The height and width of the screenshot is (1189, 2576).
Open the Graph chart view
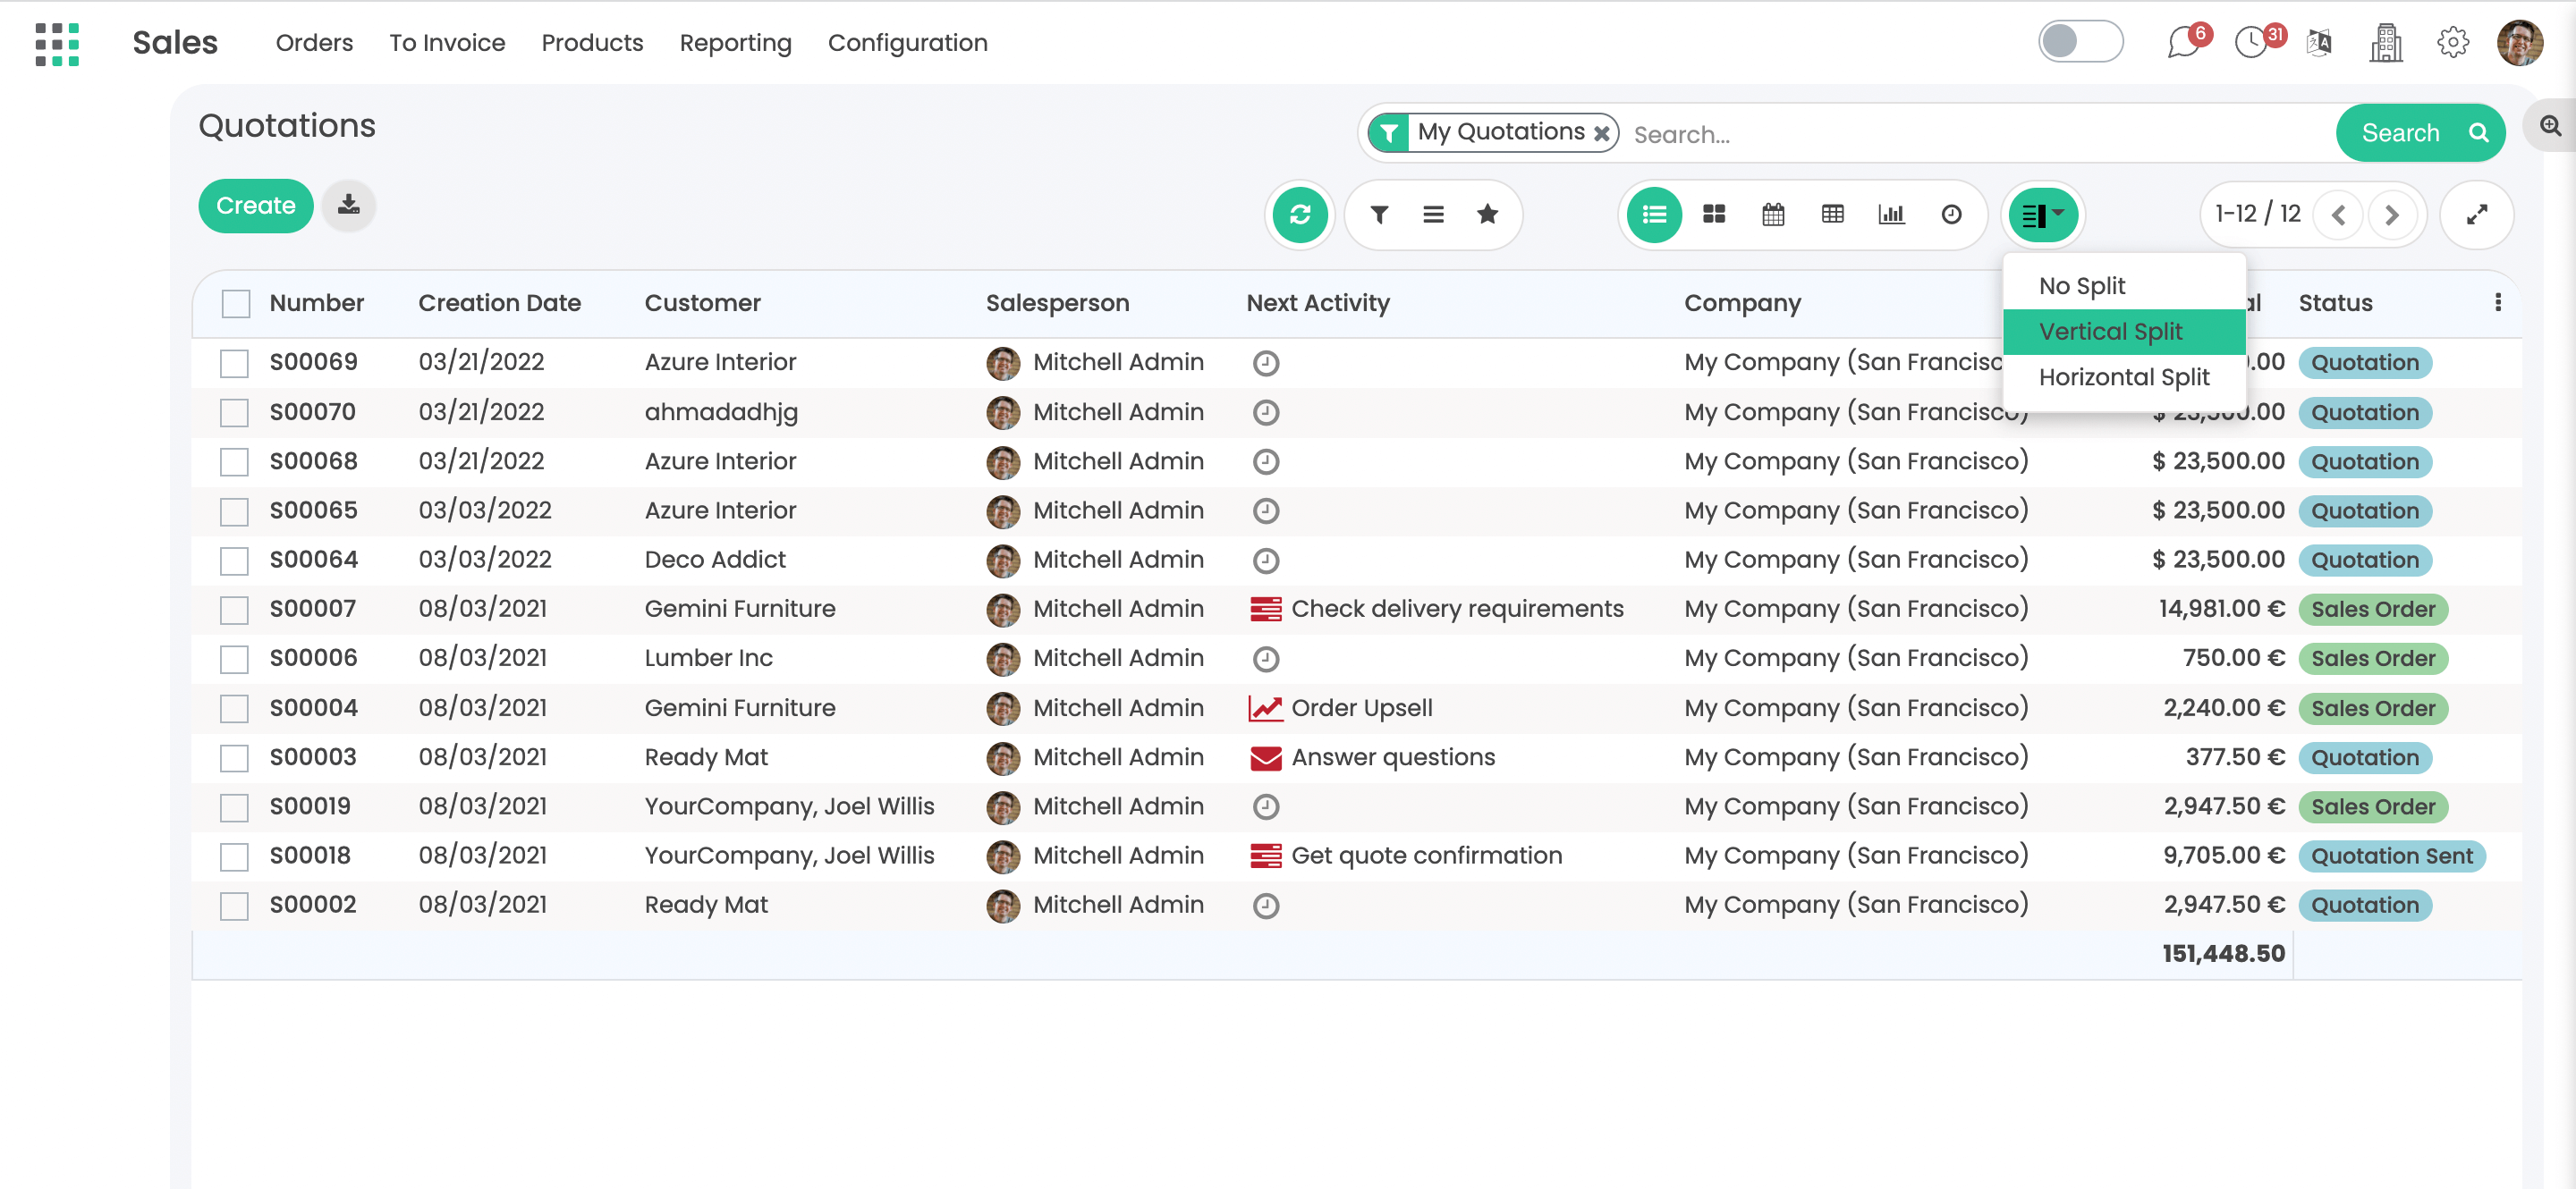(x=1891, y=214)
